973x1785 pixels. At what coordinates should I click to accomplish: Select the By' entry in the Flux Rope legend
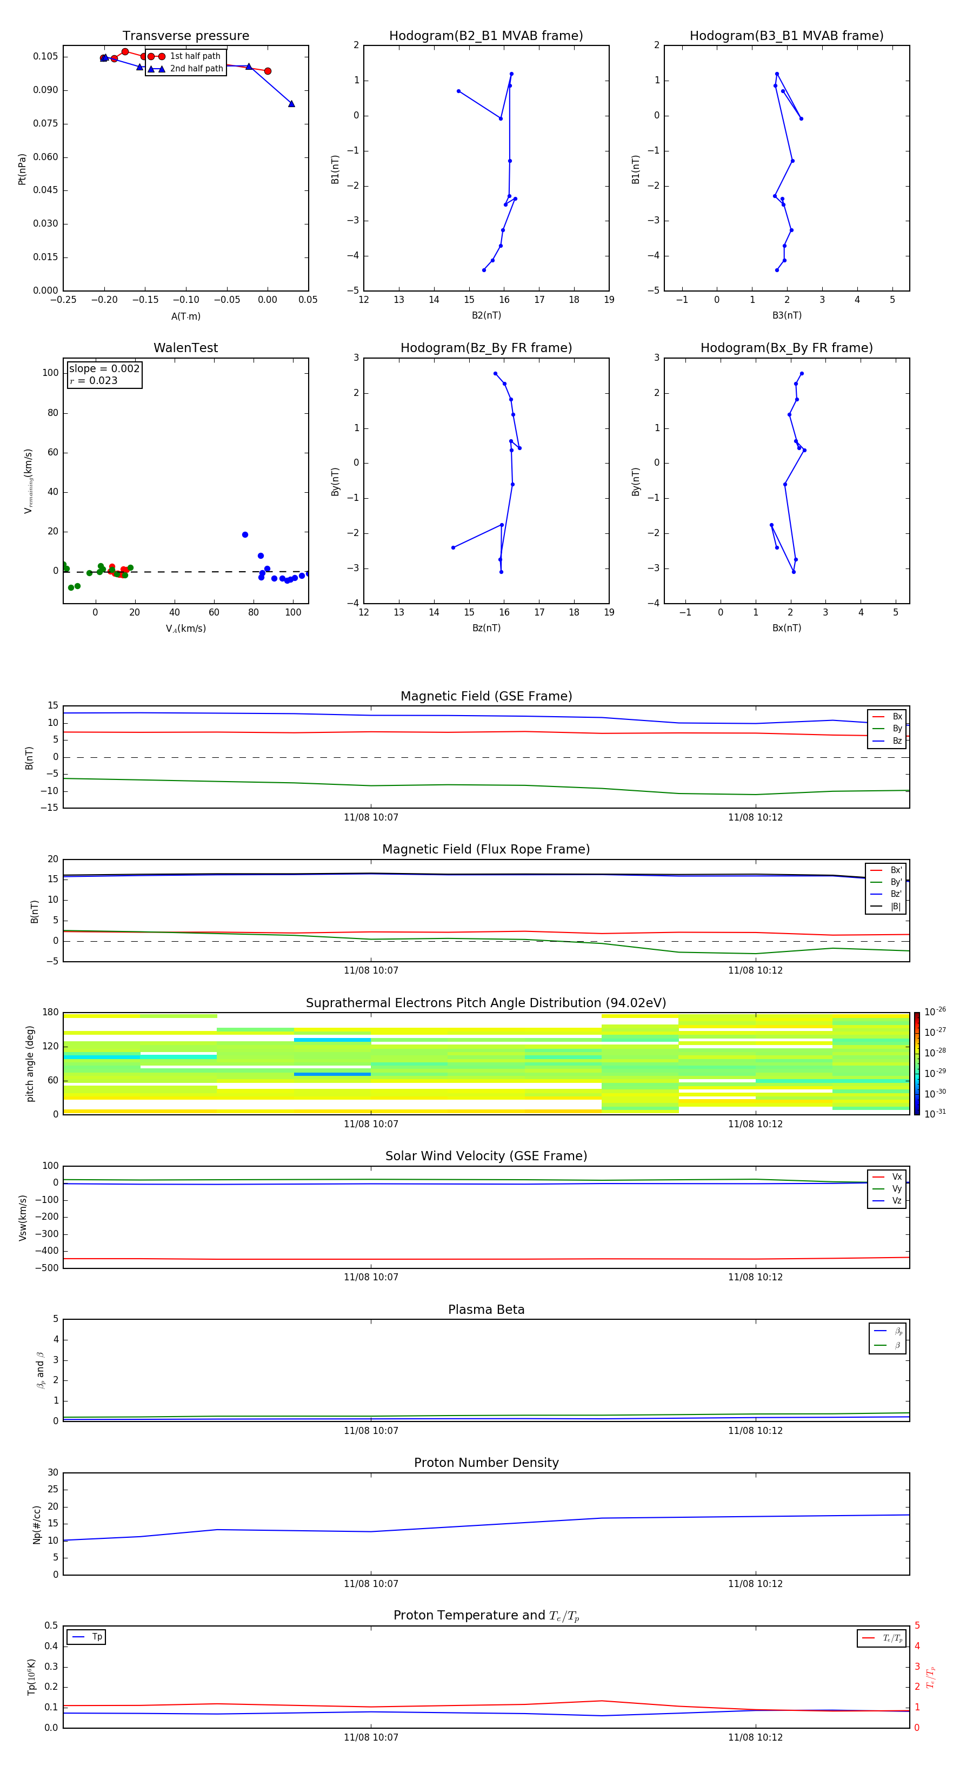886,882
